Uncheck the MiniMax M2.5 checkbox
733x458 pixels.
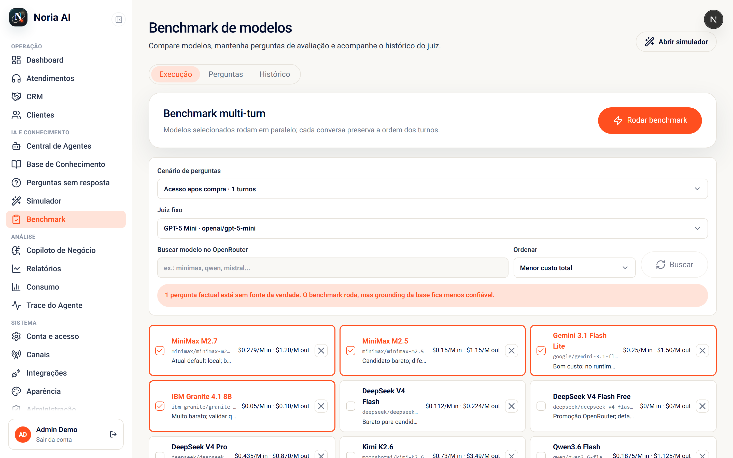tap(351, 350)
